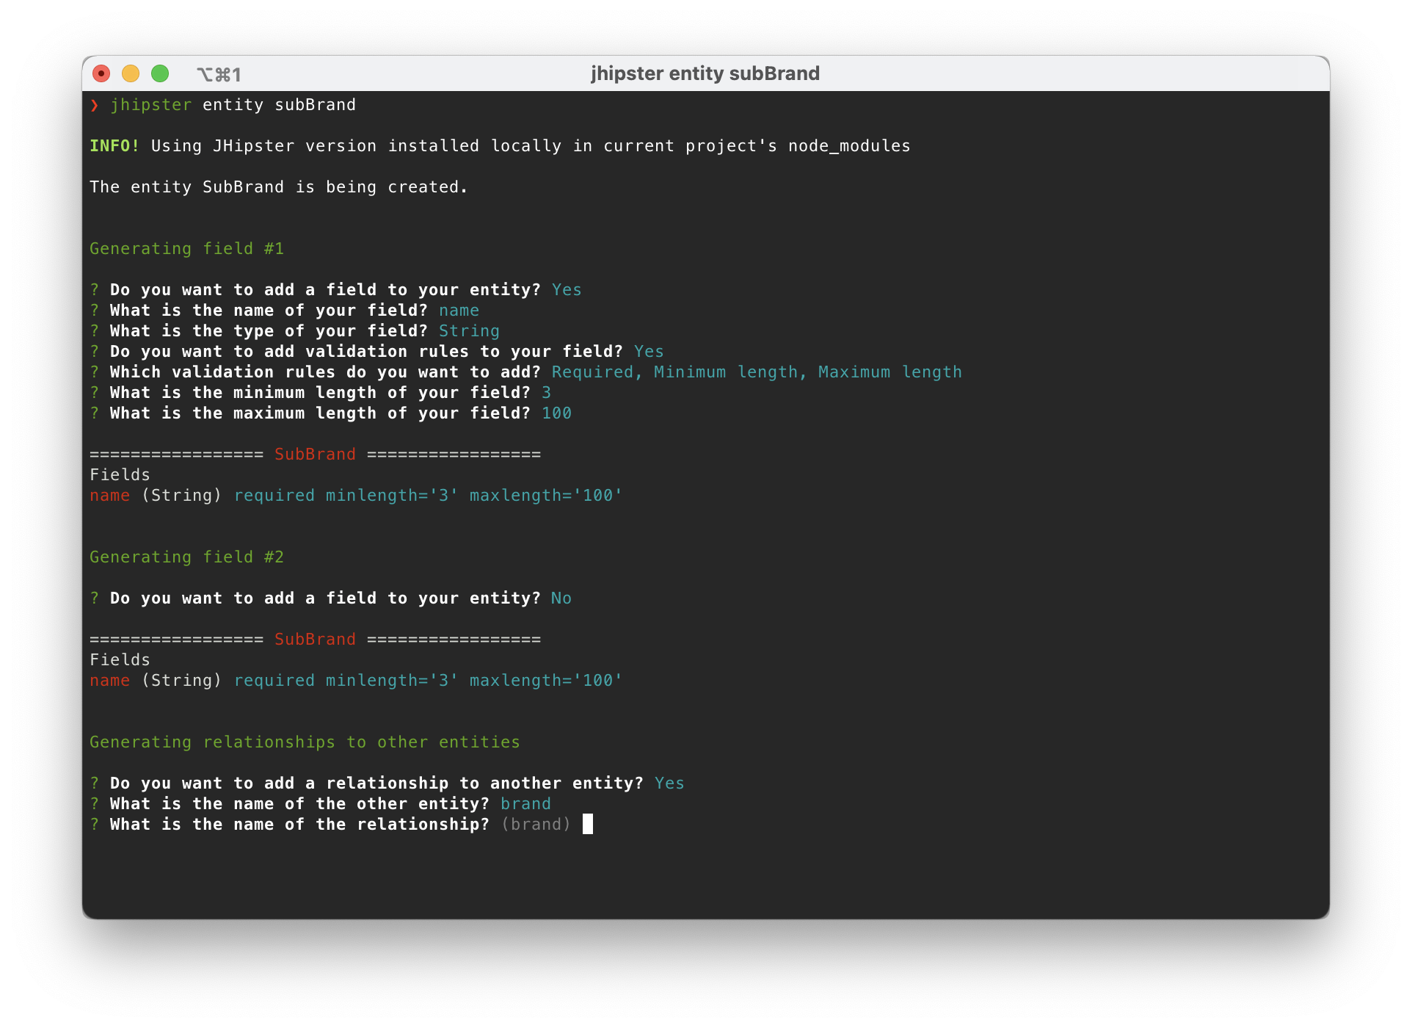1412x1028 pixels.
Task: Click the second red 'SubBrand' summary header
Action: 315,640
